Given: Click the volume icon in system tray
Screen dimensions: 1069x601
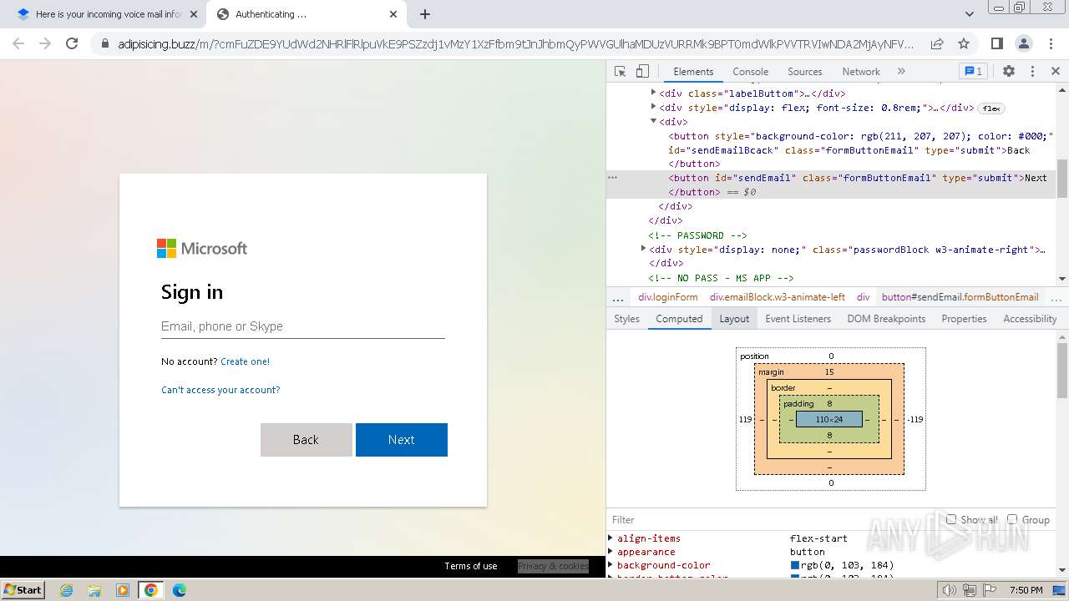Looking at the screenshot, I should click(x=949, y=590).
